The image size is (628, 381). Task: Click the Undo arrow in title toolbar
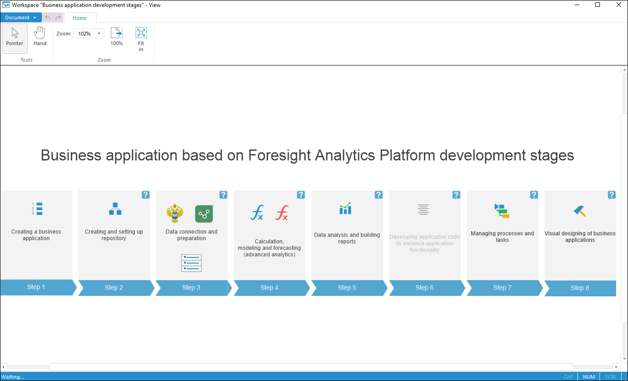coord(48,17)
